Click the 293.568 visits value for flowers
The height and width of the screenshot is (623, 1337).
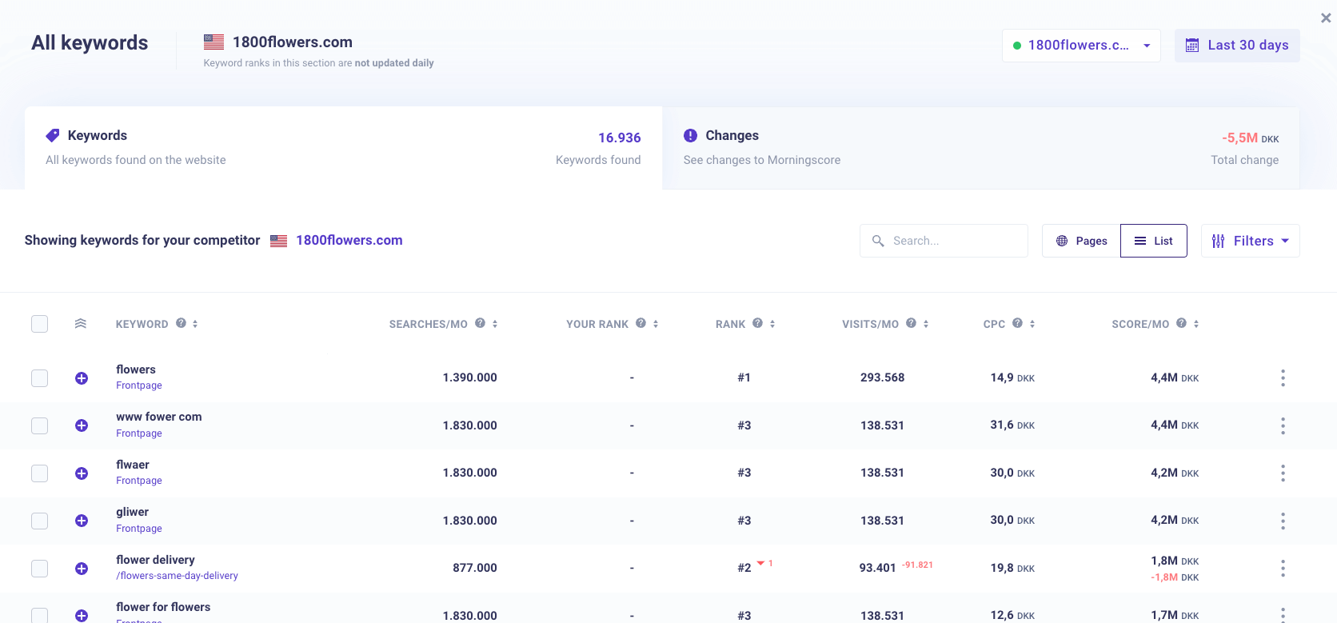pyautogui.click(x=883, y=377)
